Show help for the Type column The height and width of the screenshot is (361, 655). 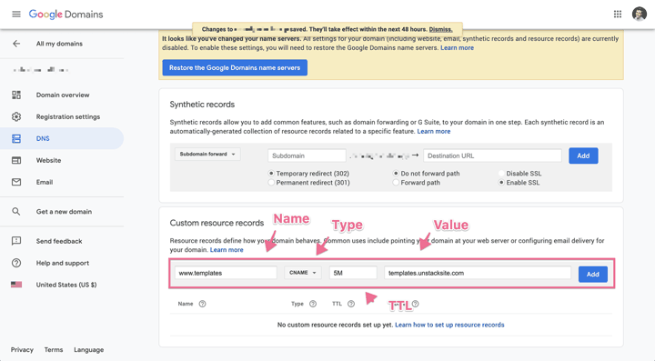pos(313,304)
